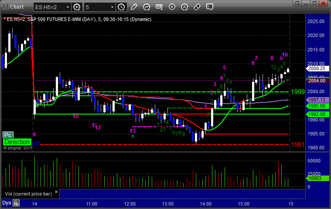
Task: Select the pencil drawing tools icon
Action: [134, 7]
